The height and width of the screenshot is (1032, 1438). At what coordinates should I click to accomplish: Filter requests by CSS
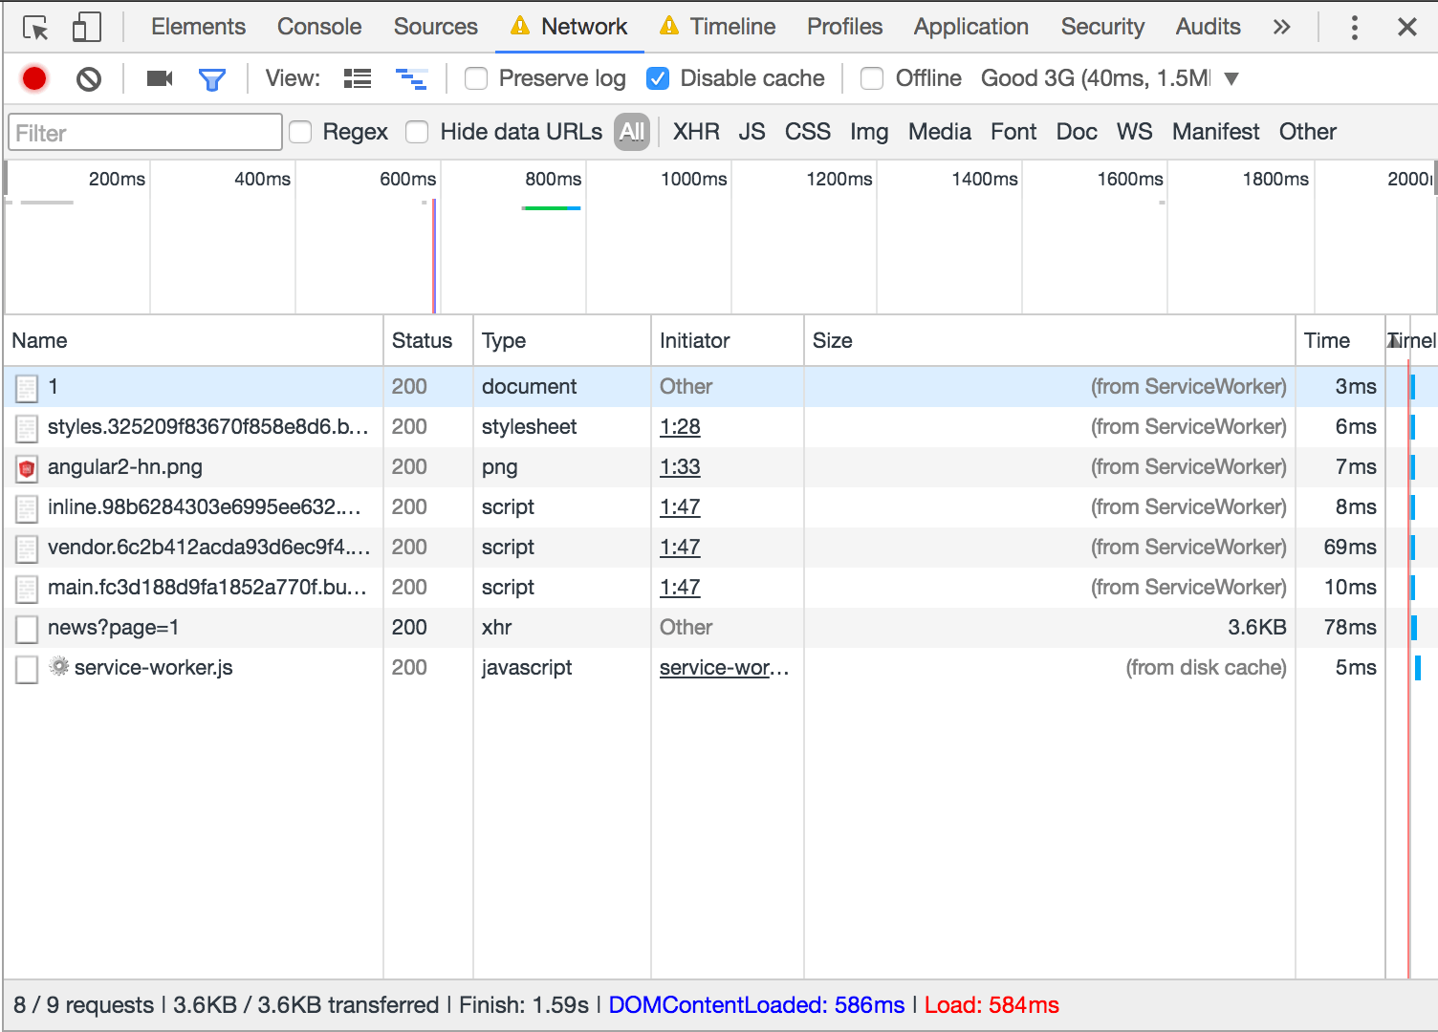pos(807,132)
